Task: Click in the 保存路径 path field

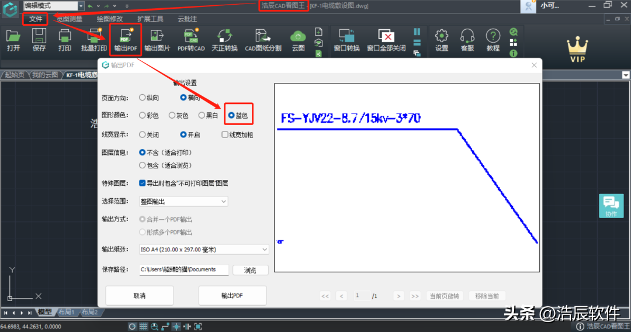Action: click(184, 269)
